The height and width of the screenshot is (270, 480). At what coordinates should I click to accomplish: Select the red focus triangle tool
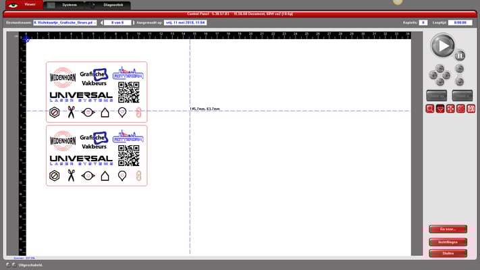click(440, 109)
